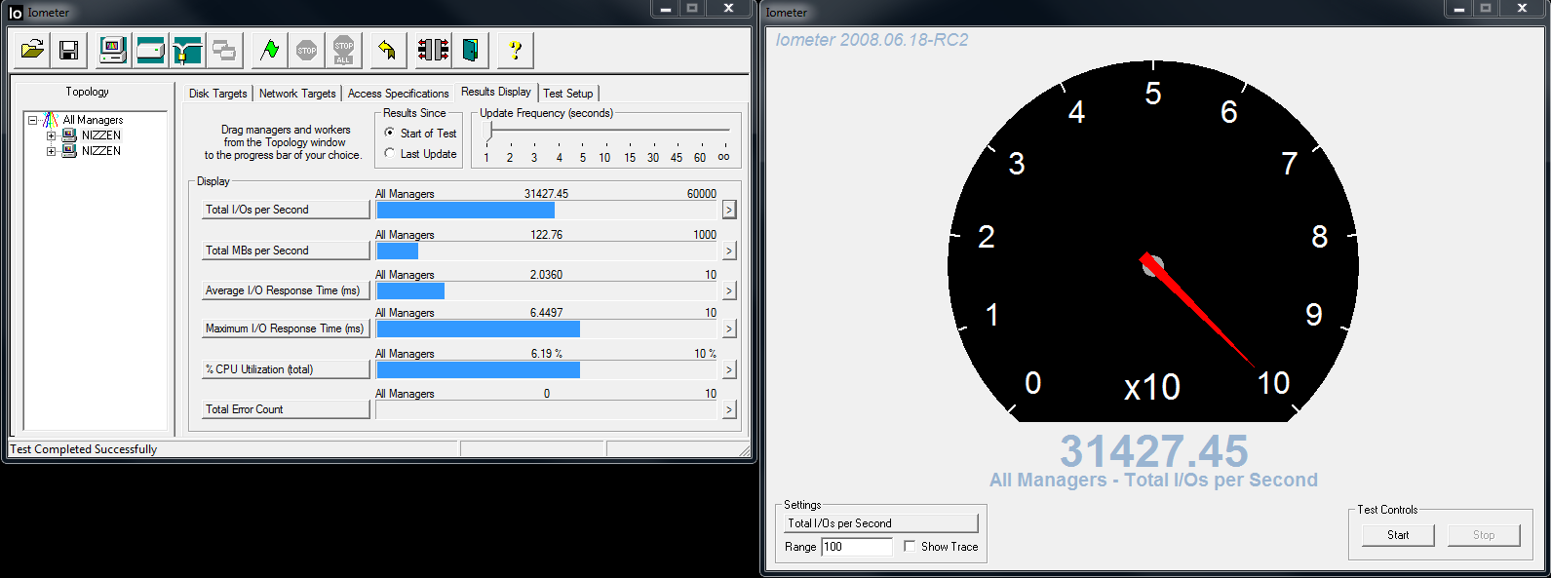The image size is (1551, 578).
Task: Click the Update Frequency slider thumb
Action: click(x=489, y=131)
